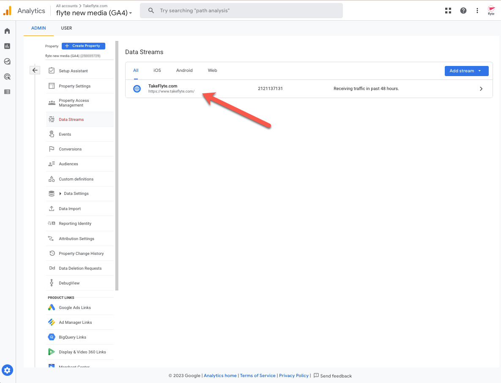This screenshot has width=501, height=383.
Task: Click the Google Ads Links logo icon
Action: click(x=52, y=307)
